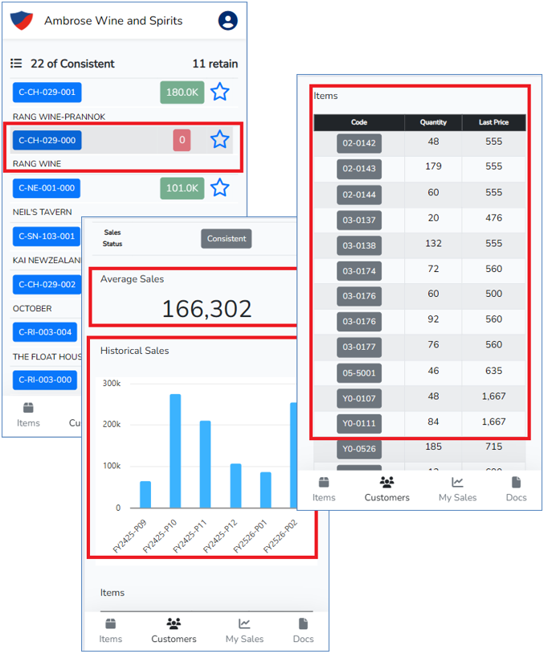Click the Code column header
This screenshot has width=544, height=654.
(359, 122)
